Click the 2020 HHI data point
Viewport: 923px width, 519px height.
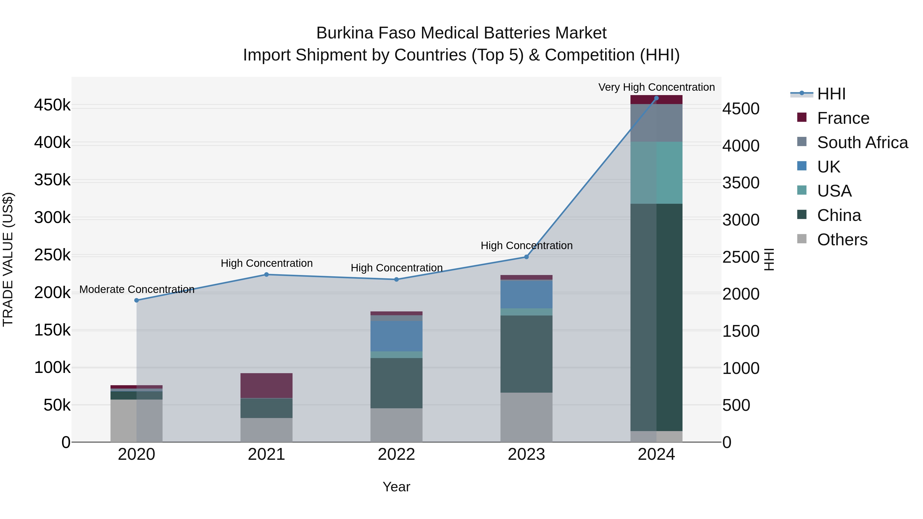136,300
